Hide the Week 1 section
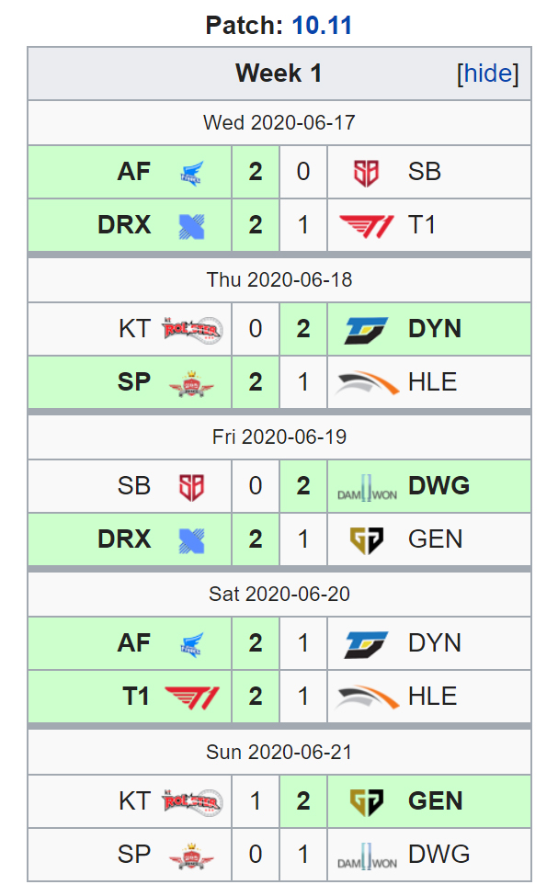This screenshot has height=896, width=558. tap(488, 74)
